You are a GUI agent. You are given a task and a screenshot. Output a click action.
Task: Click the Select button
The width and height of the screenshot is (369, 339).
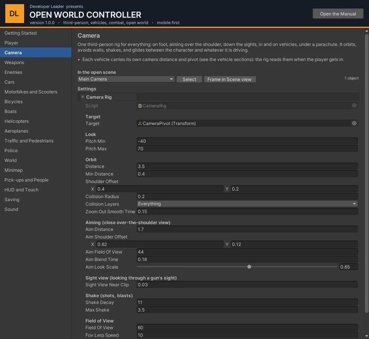click(189, 79)
